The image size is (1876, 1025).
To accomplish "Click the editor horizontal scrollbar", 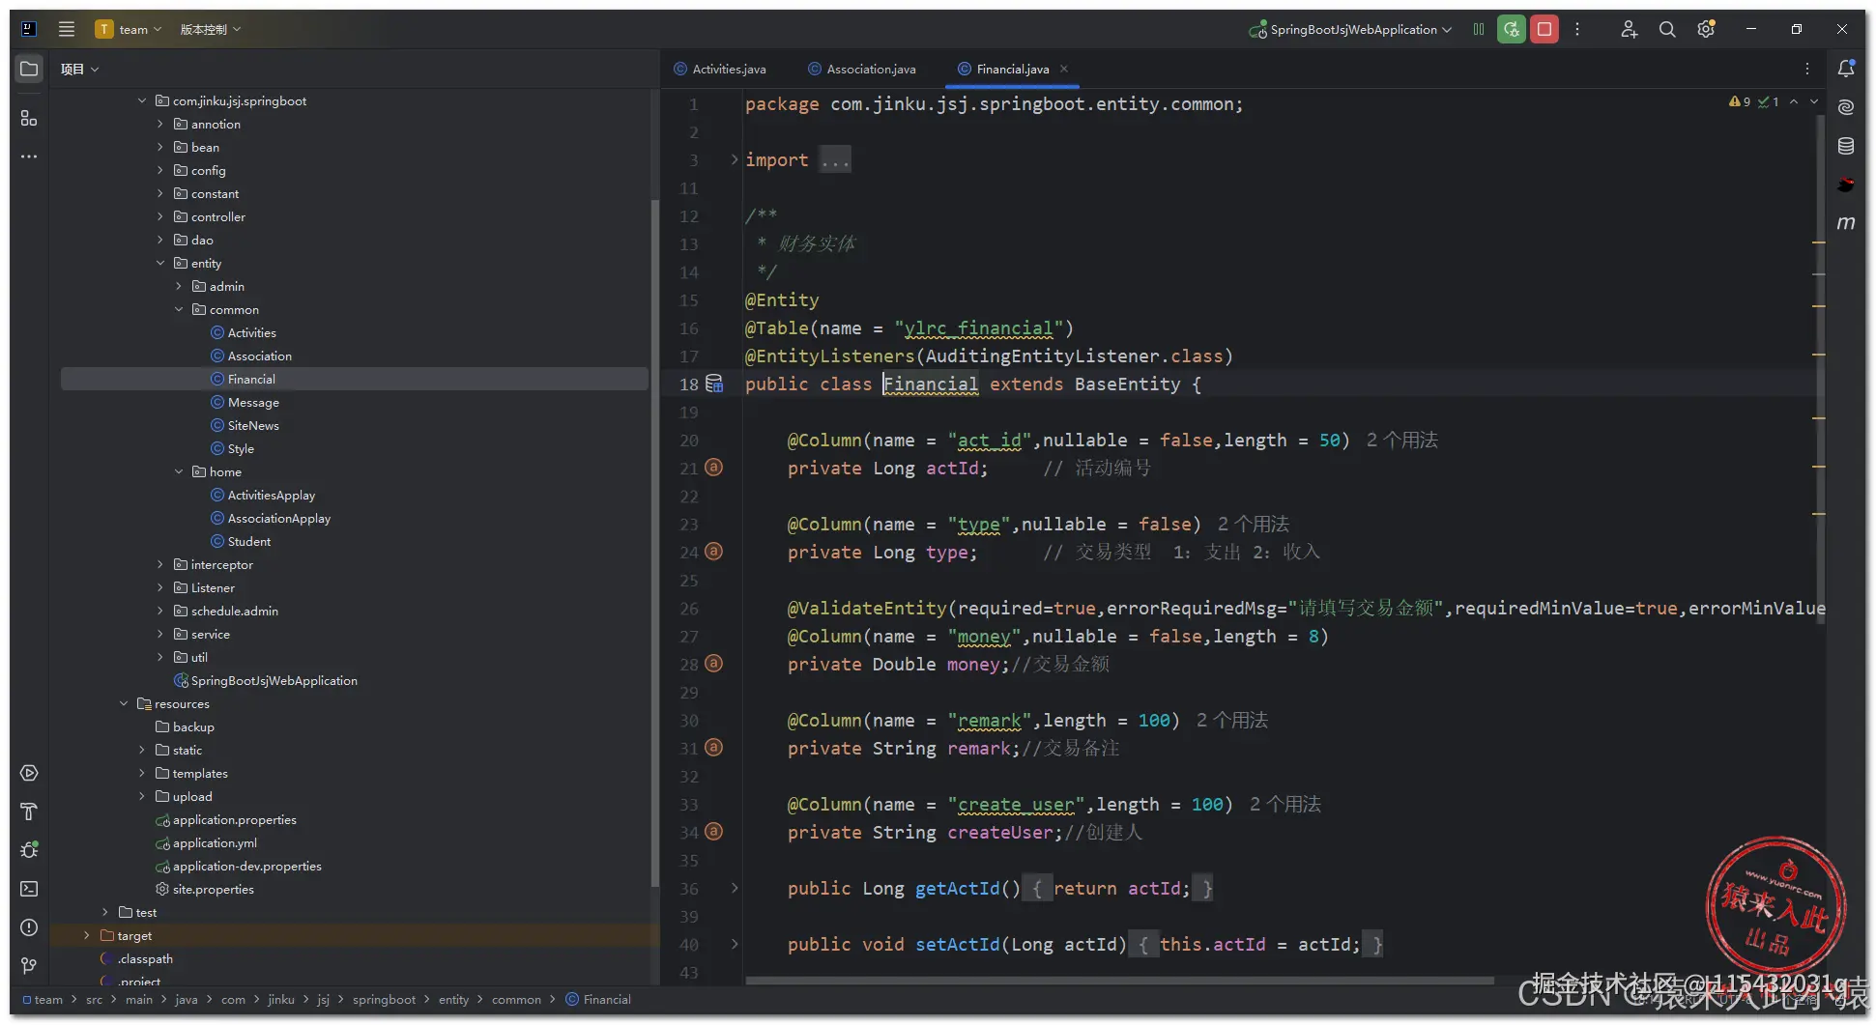I will point(1119,981).
